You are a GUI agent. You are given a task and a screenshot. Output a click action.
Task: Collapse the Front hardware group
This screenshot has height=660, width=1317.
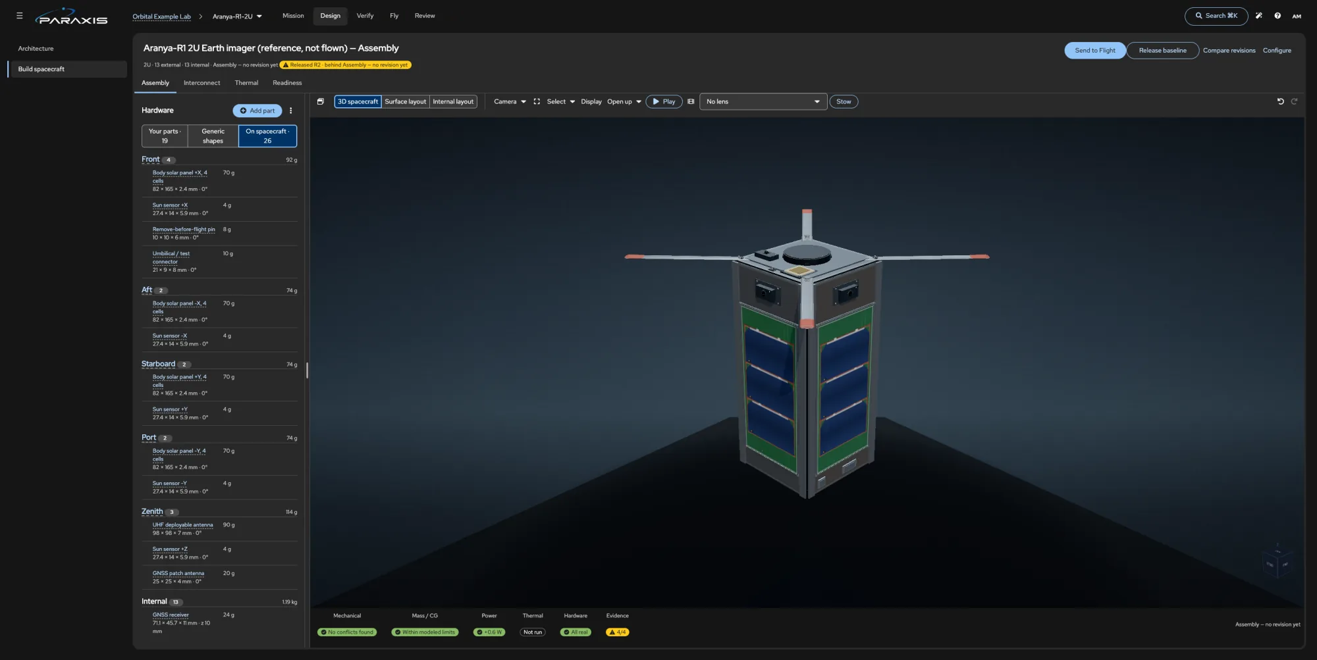[x=151, y=159]
